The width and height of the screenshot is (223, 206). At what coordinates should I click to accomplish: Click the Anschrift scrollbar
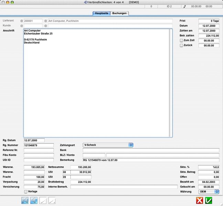[171, 83]
